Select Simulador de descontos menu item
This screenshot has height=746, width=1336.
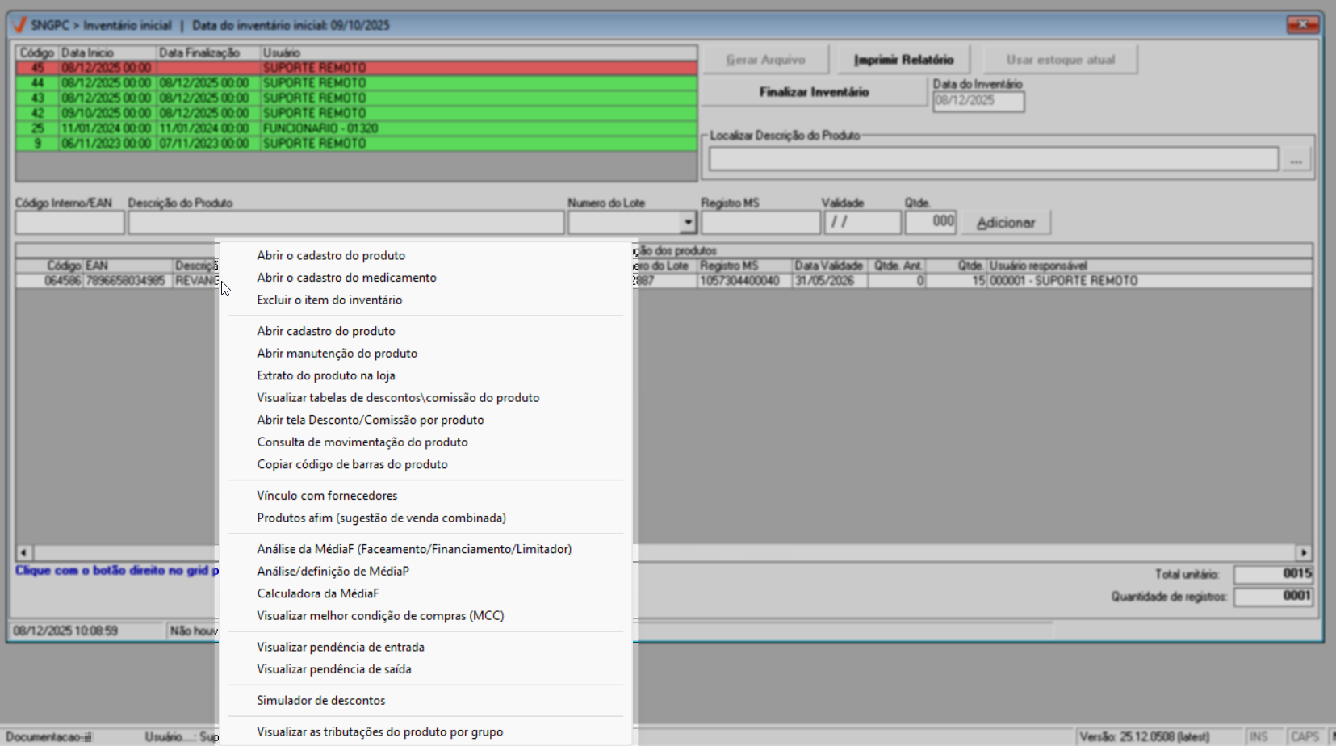tap(320, 701)
